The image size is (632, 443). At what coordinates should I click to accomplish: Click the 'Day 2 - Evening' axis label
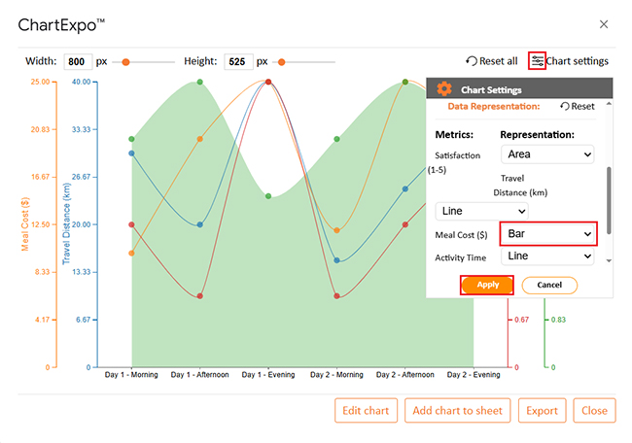coord(474,375)
